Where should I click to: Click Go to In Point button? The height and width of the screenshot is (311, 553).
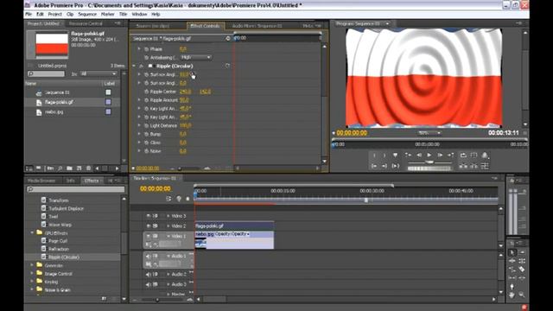[x=374, y=166]
